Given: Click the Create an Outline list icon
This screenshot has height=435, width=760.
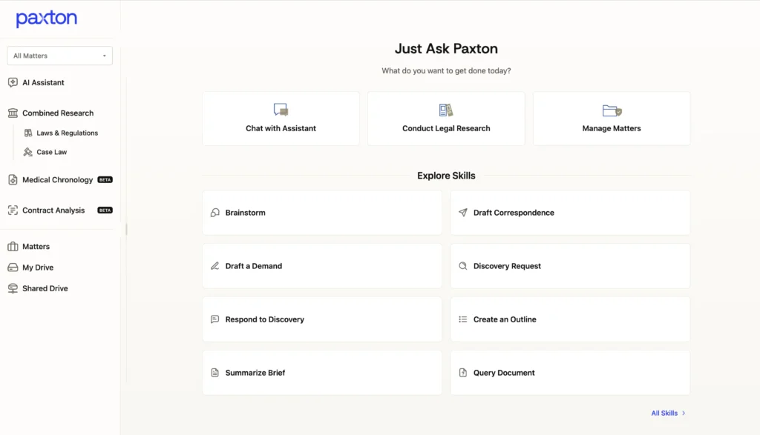Looking at the screenshot, I should coord(463,319).
